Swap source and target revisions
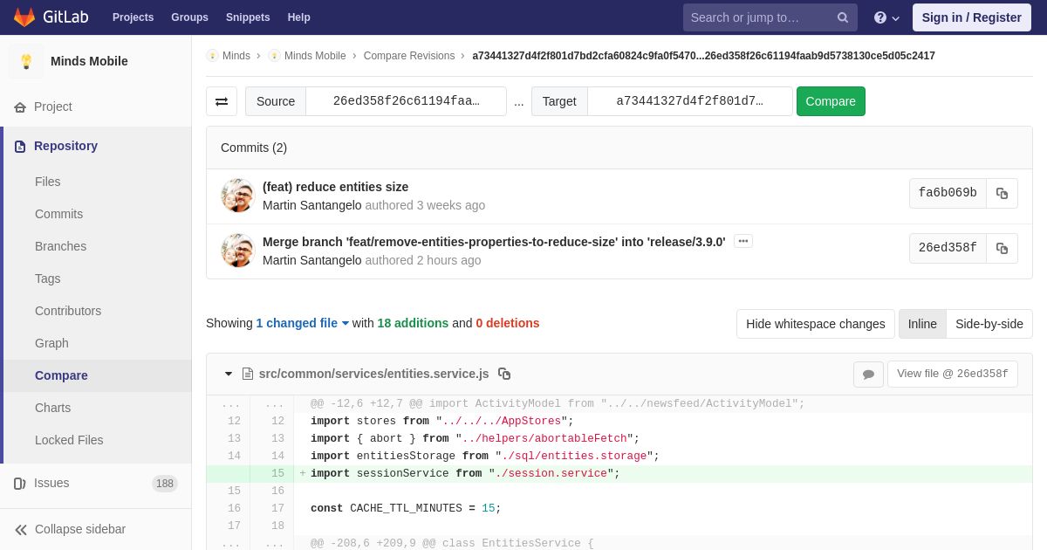Viewport: 1047px width, 550px height. click(x=222, y=101)
